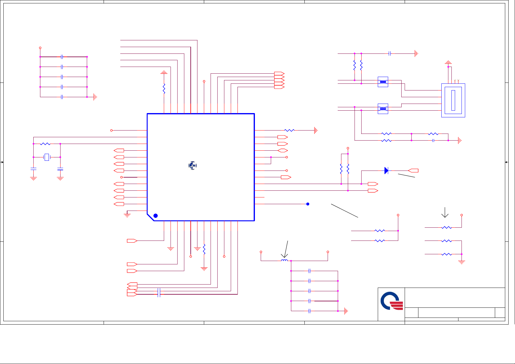515x364 pixels.
Task: Select the lower common-mode choke symbol
Action: (383, 109)
